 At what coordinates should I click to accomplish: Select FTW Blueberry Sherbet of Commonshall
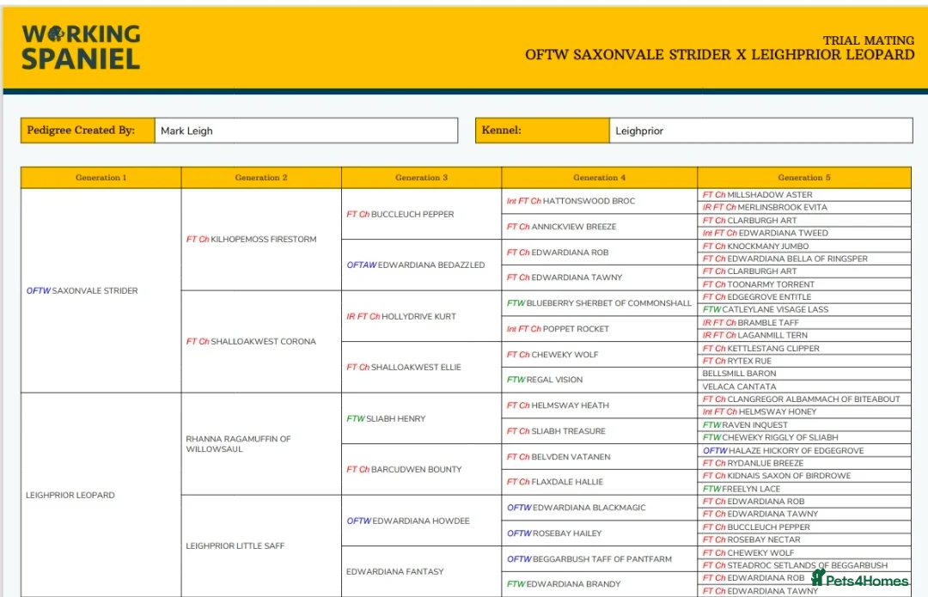pyautogui.click(x=599, y=303)
